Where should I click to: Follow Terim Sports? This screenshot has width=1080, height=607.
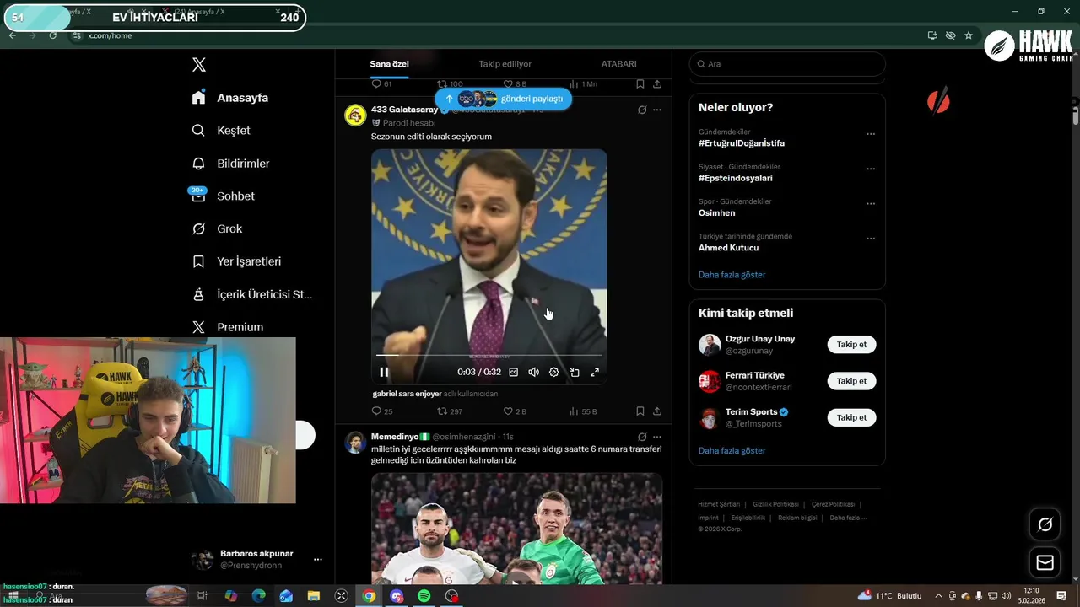click(x=851, y=417)
